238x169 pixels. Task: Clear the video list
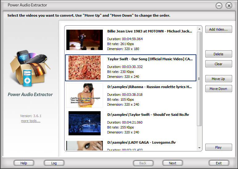(x=219, y=64)
